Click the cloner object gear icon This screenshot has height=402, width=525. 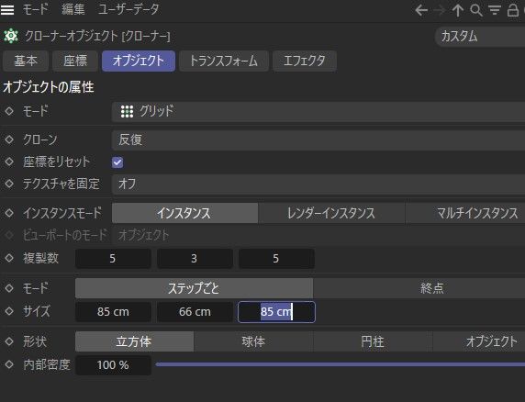coord(11,36)
